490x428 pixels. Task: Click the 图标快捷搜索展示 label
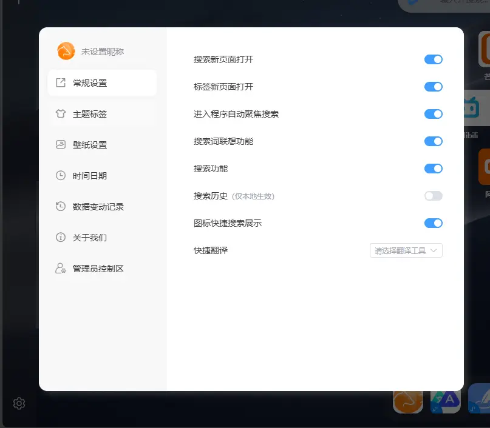(228, 223)
